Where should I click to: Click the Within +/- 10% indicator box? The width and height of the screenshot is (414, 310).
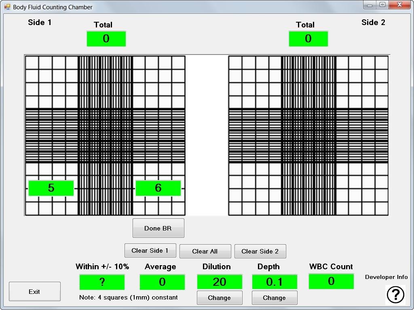(x=102, y=282)
